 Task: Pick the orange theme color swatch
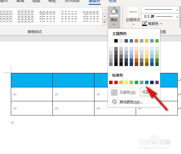click(x=136, y=41)
